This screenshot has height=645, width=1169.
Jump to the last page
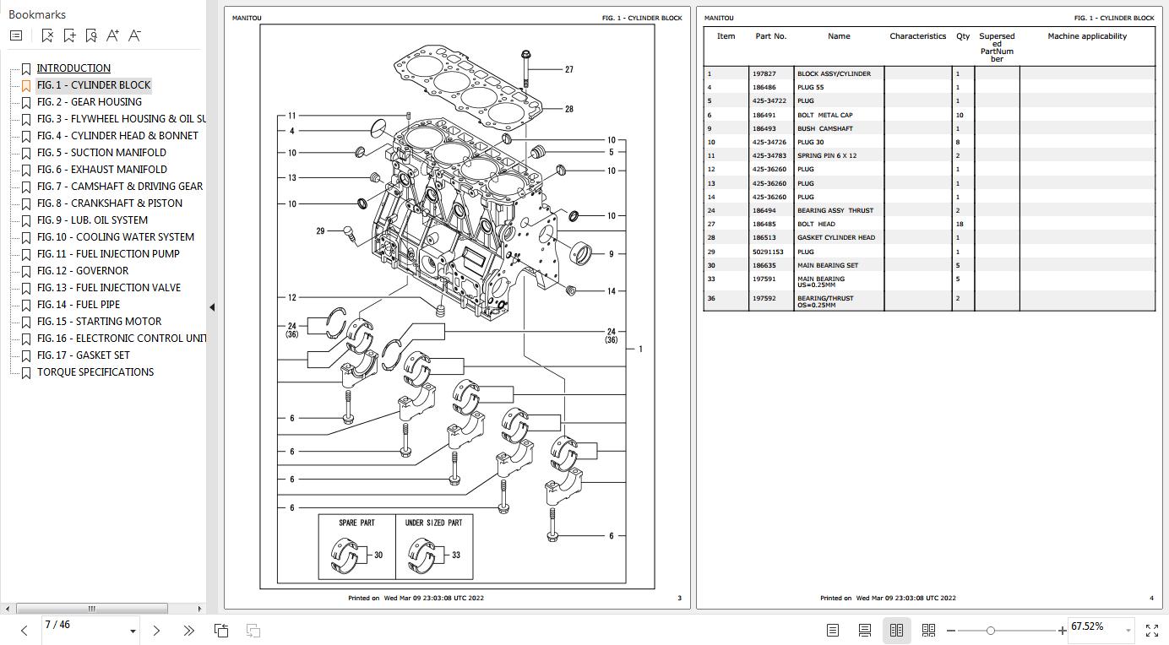click(x=188, y=630)
